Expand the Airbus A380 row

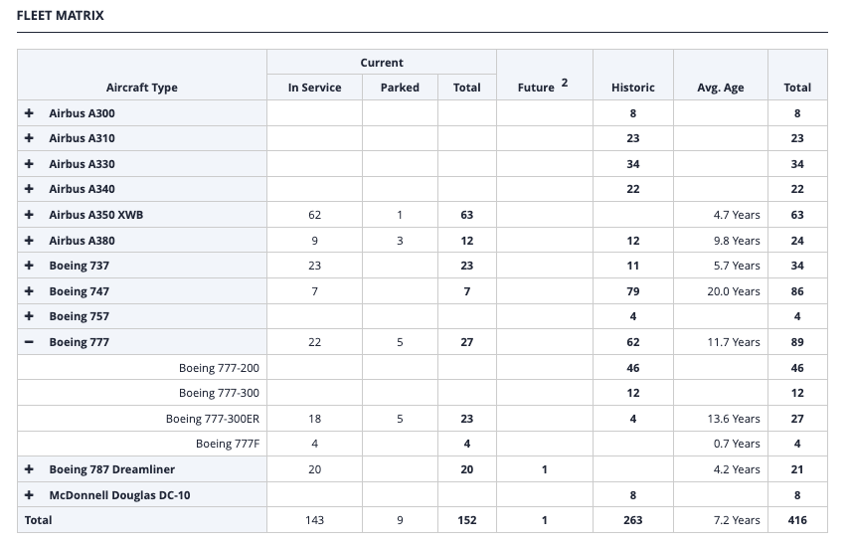point(30,241)
